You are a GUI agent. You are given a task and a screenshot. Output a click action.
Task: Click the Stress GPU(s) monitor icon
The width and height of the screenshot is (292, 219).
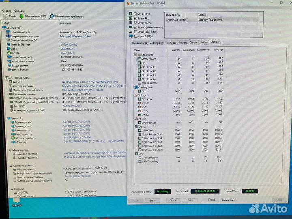[131, 36]
